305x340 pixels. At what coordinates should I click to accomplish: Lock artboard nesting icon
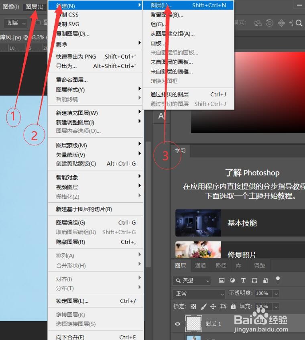point(223,306)
